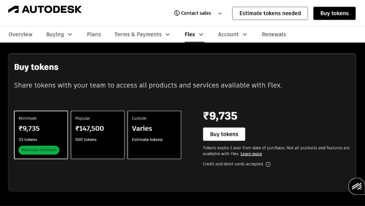Expand the Buying chevron arrow

pos(70,34)
